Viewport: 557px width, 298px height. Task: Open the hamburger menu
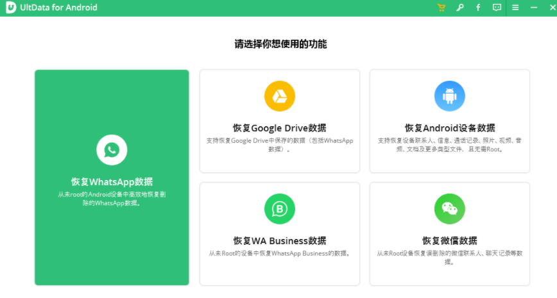coord(515,8)
